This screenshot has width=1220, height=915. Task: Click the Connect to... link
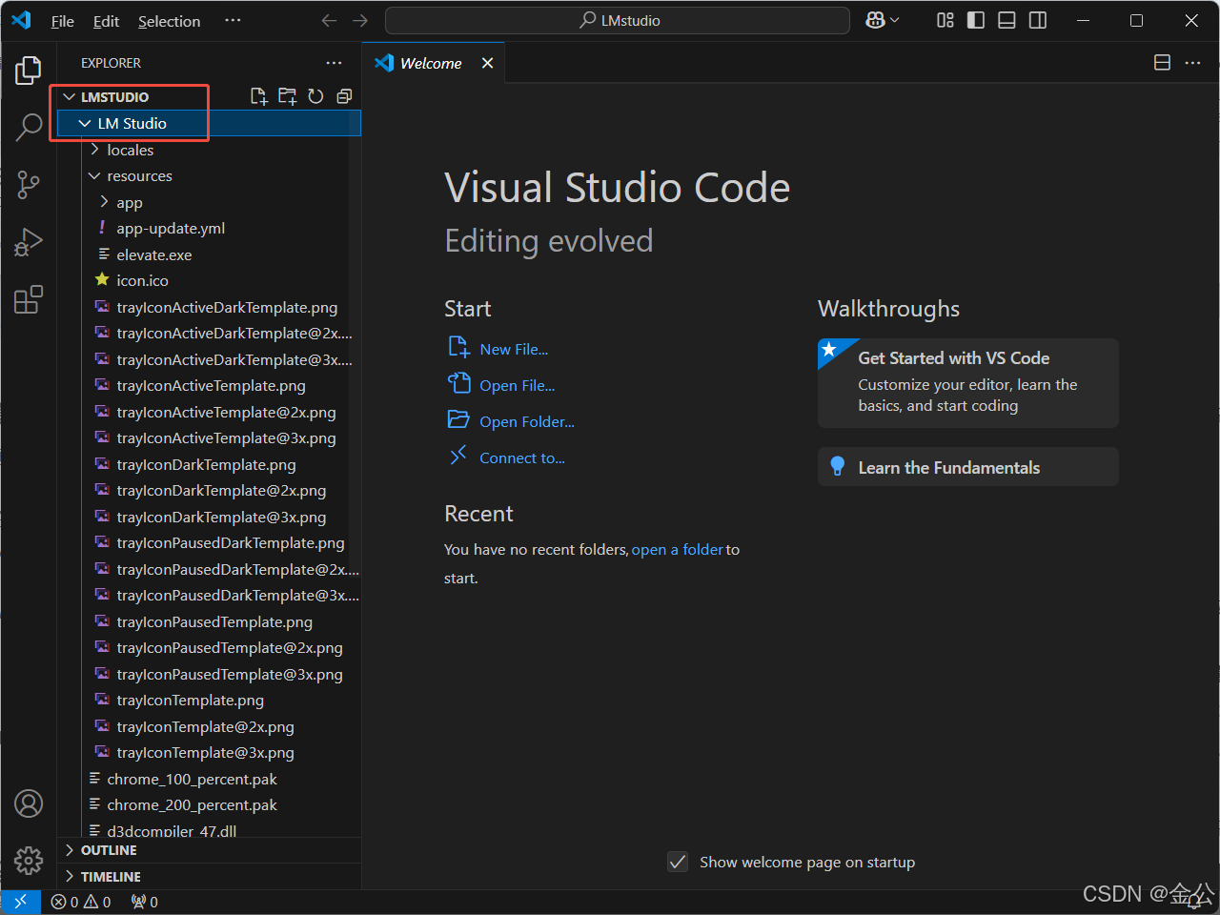point(521,457)
